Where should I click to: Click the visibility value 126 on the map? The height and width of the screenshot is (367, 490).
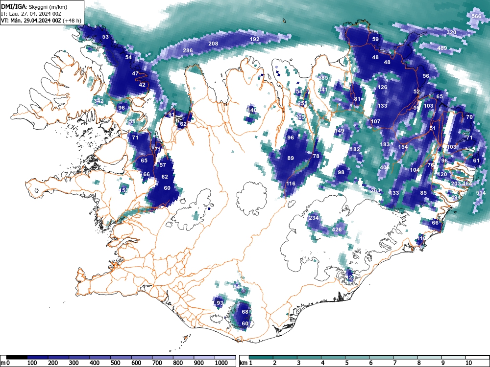point(383,87)
